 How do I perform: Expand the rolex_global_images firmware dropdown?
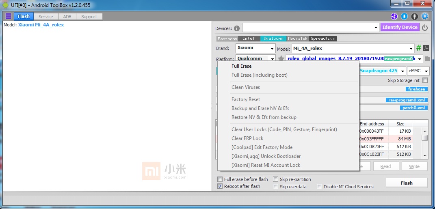pyautogui.click(x=420, y=58)
